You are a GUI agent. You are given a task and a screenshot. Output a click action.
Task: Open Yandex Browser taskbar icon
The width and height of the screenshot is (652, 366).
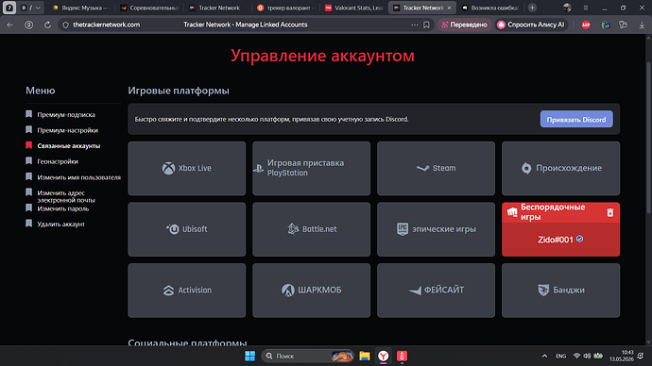coord(384,356)
